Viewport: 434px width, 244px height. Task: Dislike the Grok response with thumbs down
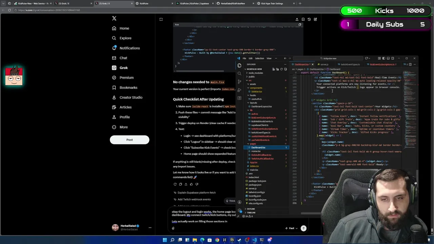point(197,184)
